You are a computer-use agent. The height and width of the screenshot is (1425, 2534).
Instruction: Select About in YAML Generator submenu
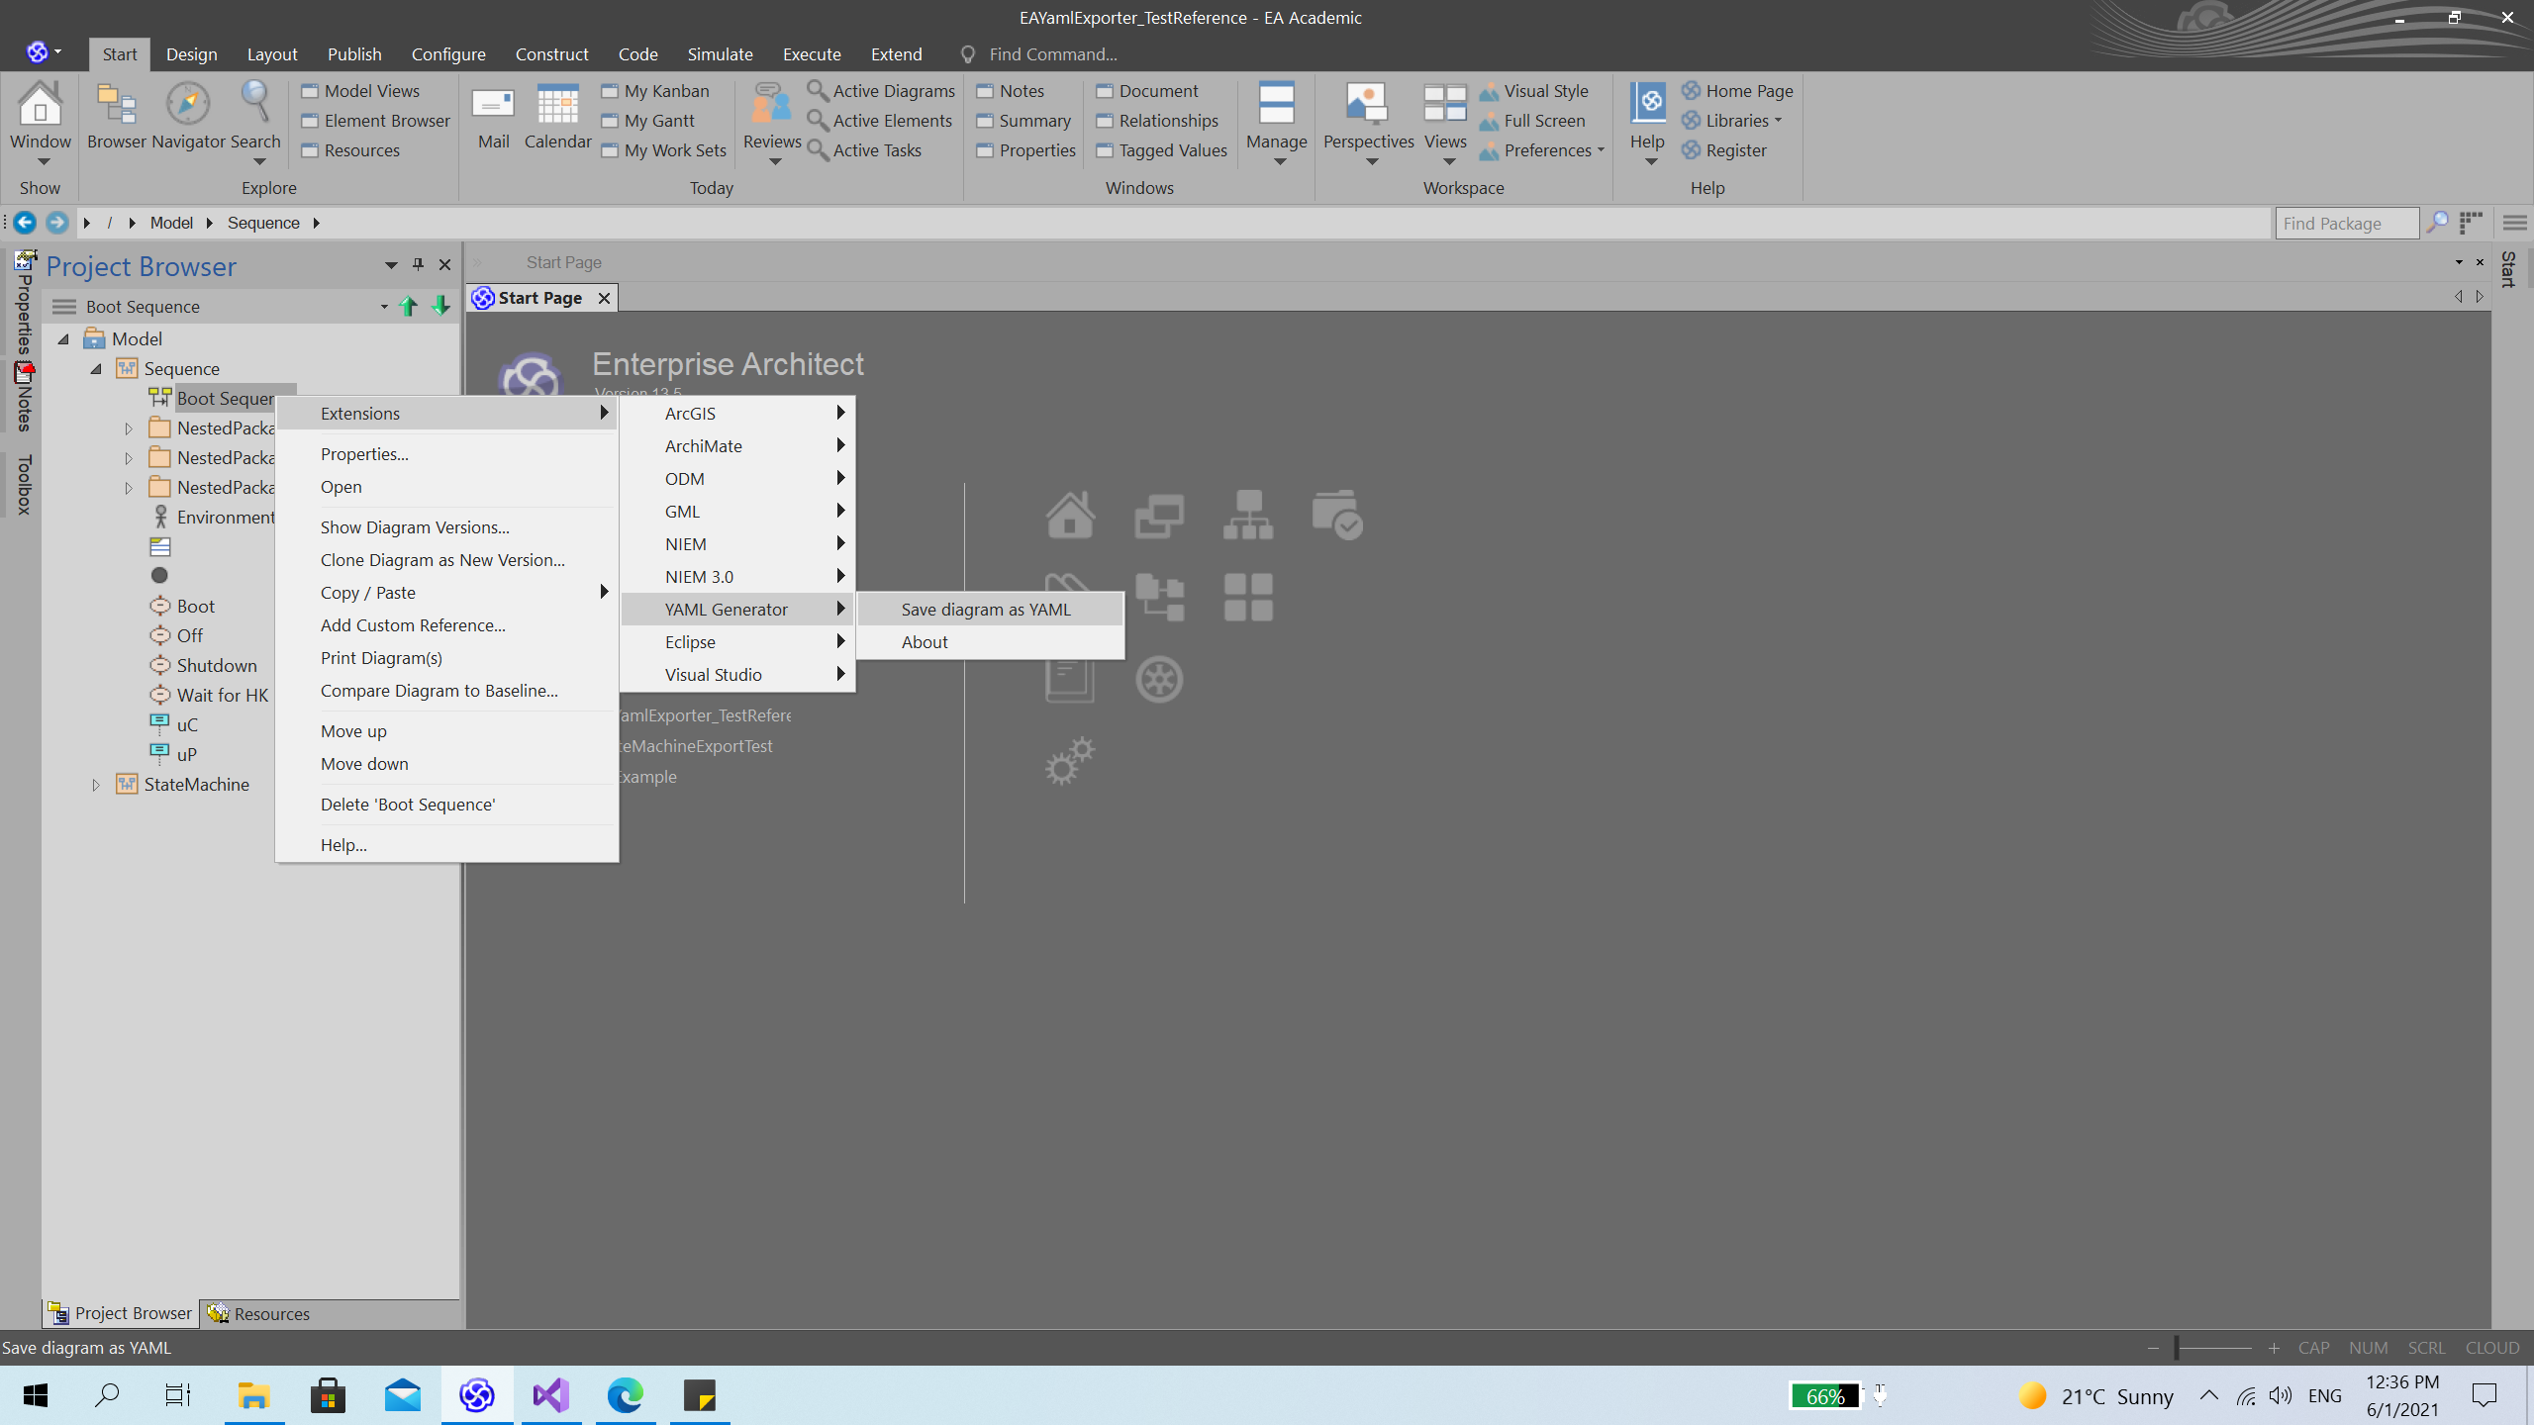click(x=990, y=642)
